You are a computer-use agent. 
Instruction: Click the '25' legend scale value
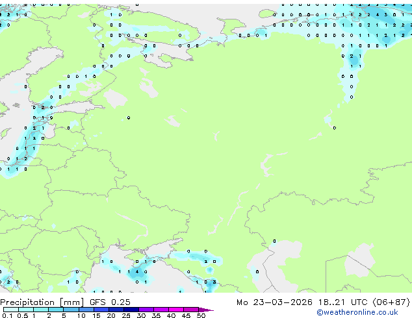click(x=126, y=315)
